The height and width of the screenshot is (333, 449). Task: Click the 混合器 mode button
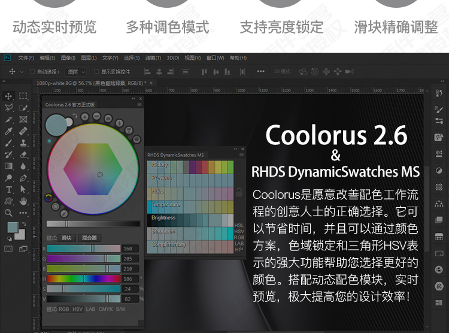[89, 238]
